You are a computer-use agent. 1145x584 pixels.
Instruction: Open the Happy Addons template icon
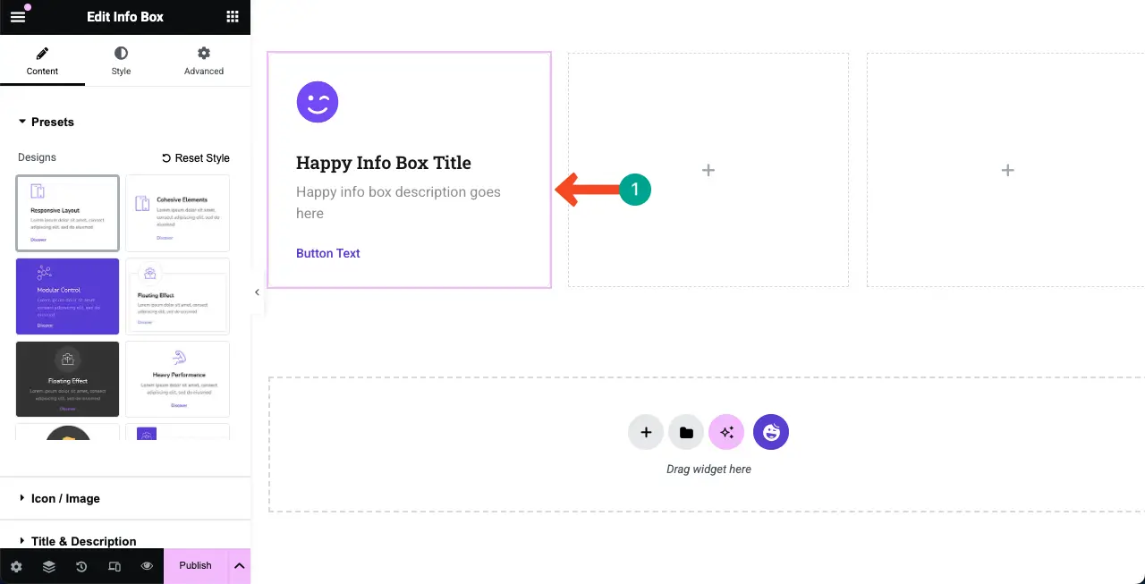770,433
